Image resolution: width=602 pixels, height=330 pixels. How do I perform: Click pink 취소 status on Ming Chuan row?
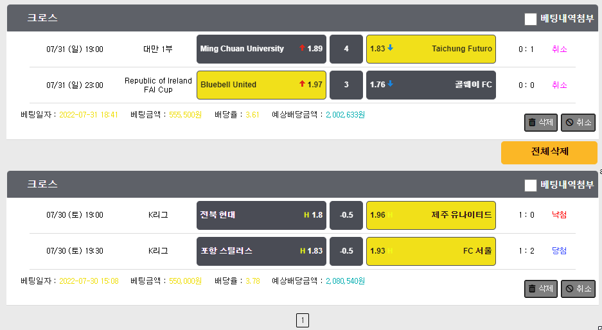tap(560, 49)
